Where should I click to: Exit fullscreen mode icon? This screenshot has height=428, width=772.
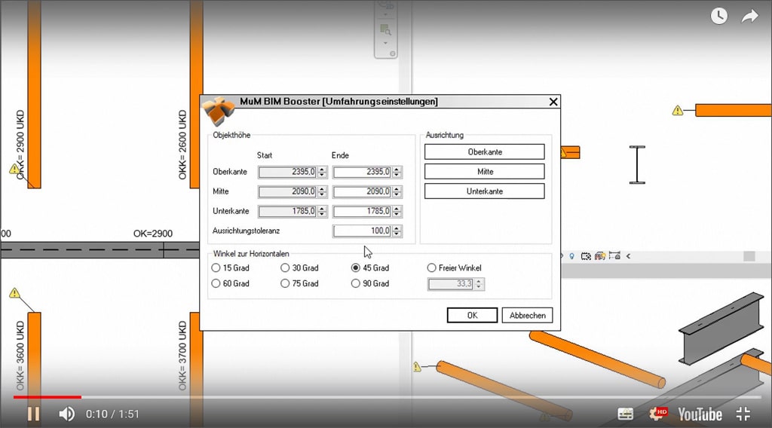[743, 414]
